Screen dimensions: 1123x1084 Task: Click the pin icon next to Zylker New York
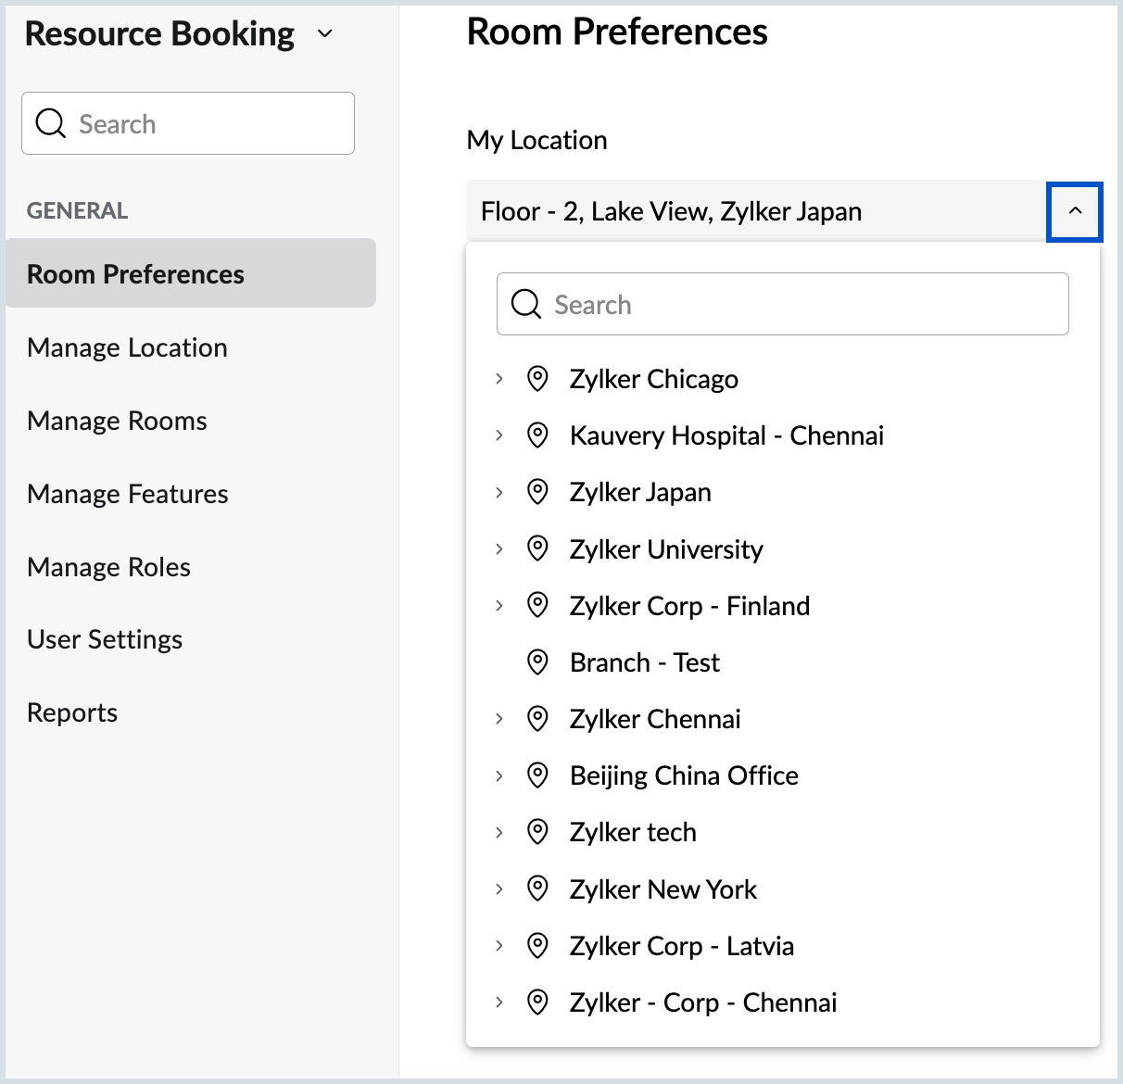(537, 889)
